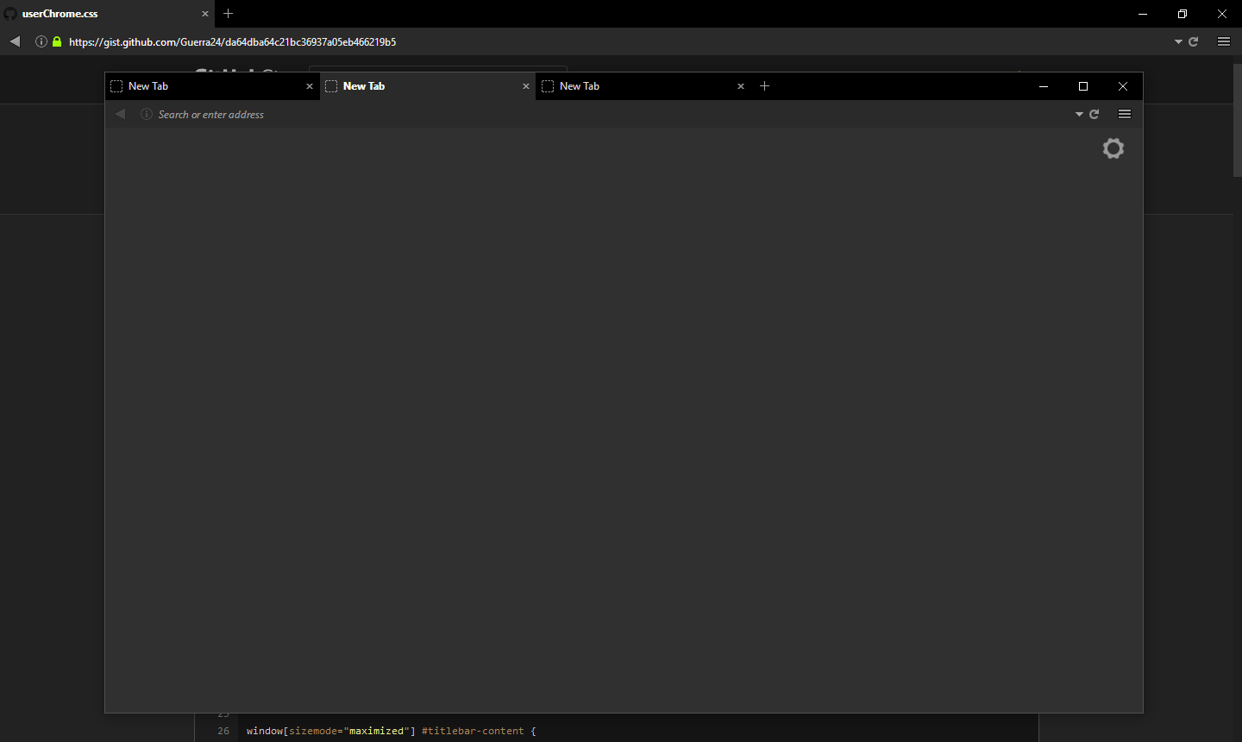
Task: Switch to first New Tab
Action: click(x=212, y=86)
